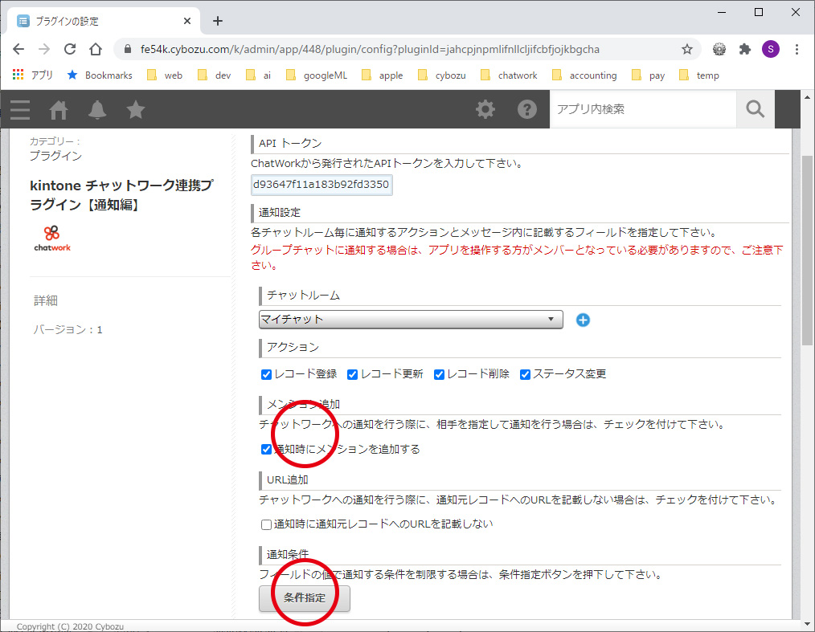Click the バージョン：1 text
The height and width of the screenshot is (632, 815).
[x=68, y=330]
